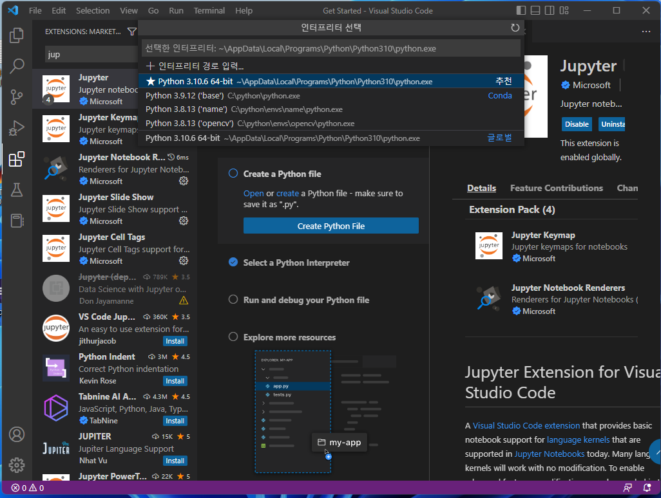
Task: Click the extensions filter funnel icon
Action: pos(131,32)
